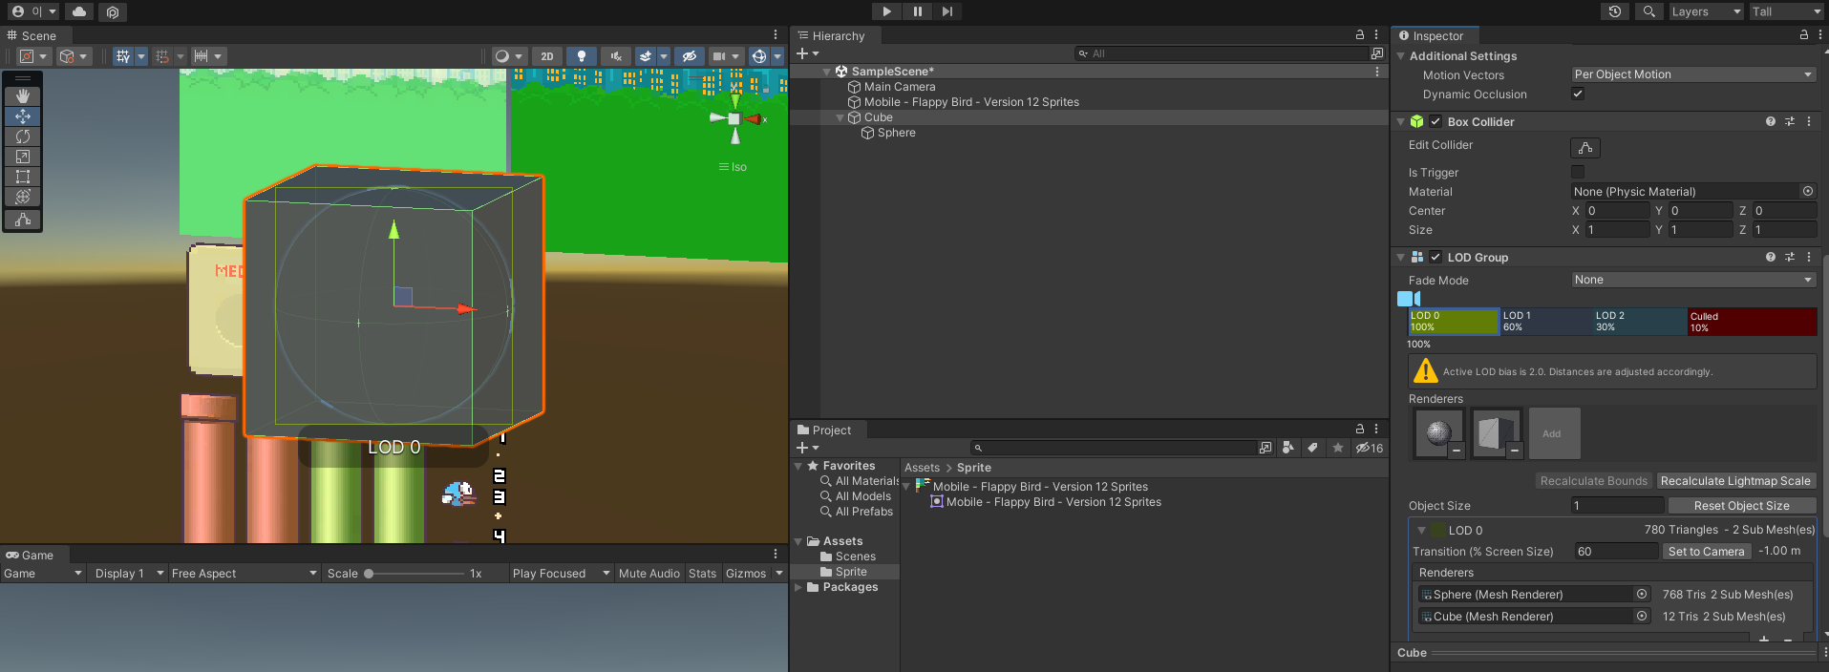Image resolution: width=1829 pixels, height=672 pixels.
Task: Select the Transform tool
Action: tap(23, 197)
